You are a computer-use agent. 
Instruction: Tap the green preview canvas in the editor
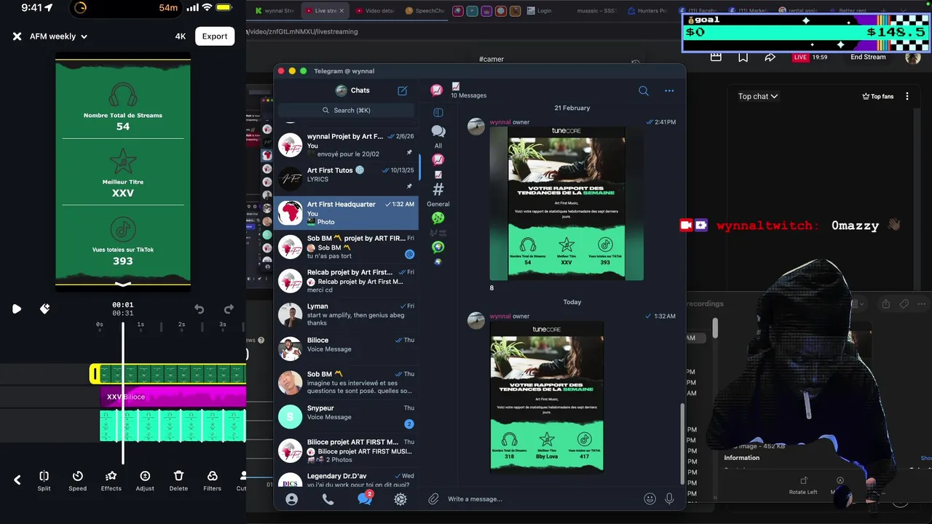tap(123, 173)
